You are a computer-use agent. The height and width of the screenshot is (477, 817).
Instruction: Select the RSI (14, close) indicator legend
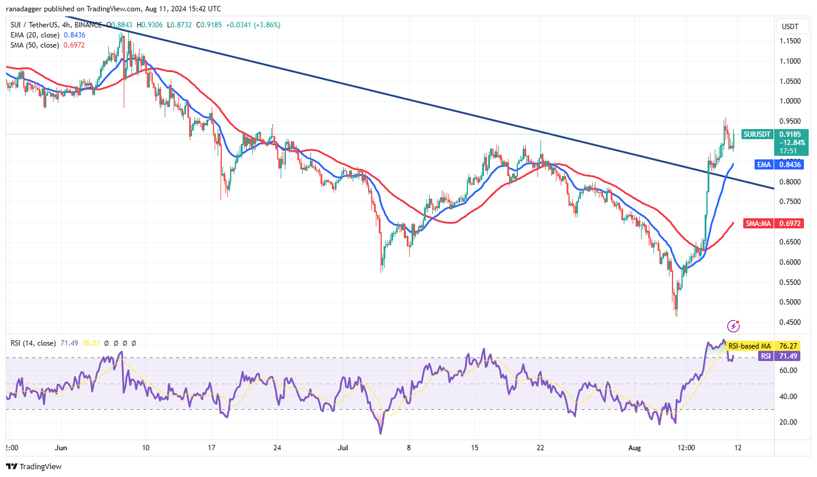pyautogui.click(x=33, y=343)
